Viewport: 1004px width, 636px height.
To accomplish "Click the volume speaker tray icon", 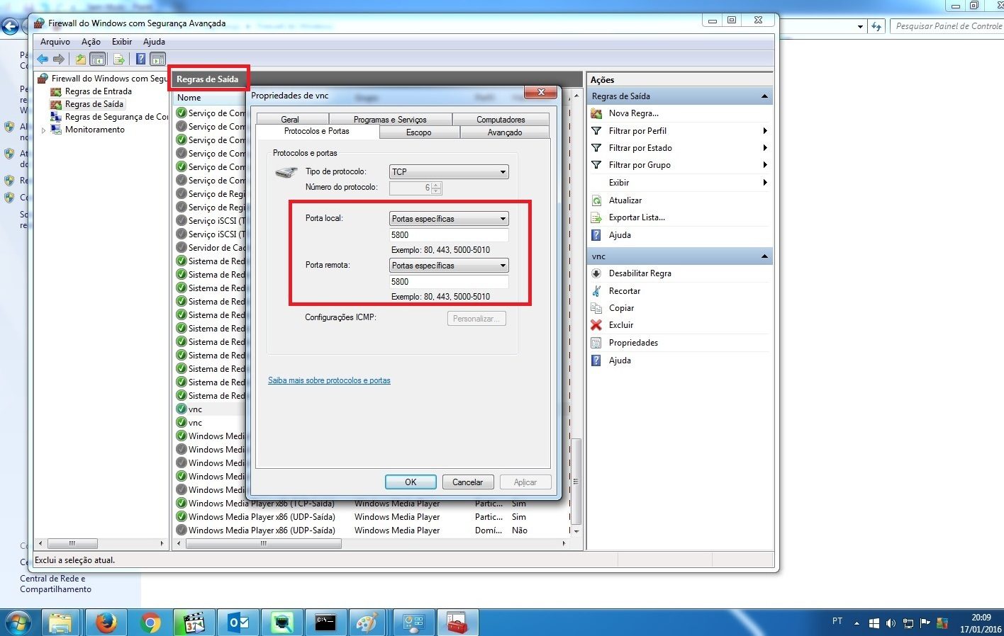I will pyautogui.click(x=891, y=623).
